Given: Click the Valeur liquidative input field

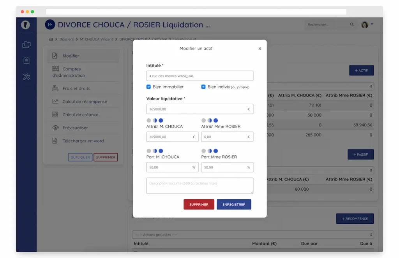Looking at the screenshot, I should tap(197, 109).
